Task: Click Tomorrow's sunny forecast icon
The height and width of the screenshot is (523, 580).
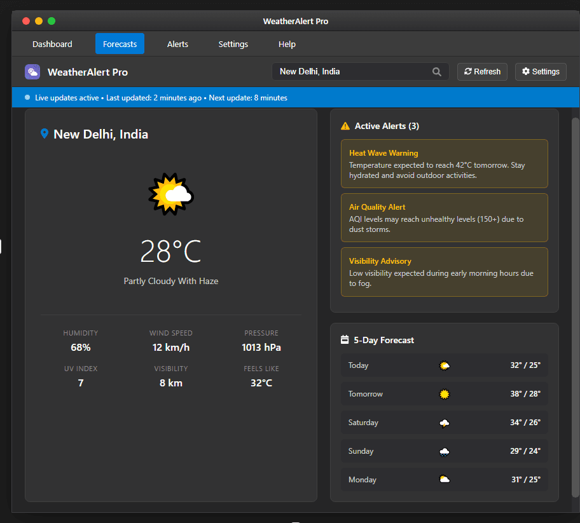Action: click(x=445, y=394)
